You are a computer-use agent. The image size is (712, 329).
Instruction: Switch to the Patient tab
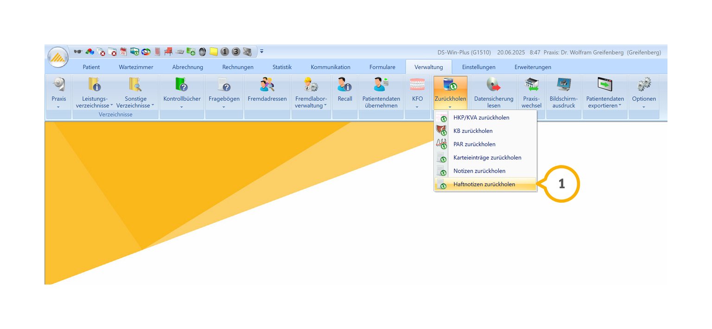tap(91, 67)
